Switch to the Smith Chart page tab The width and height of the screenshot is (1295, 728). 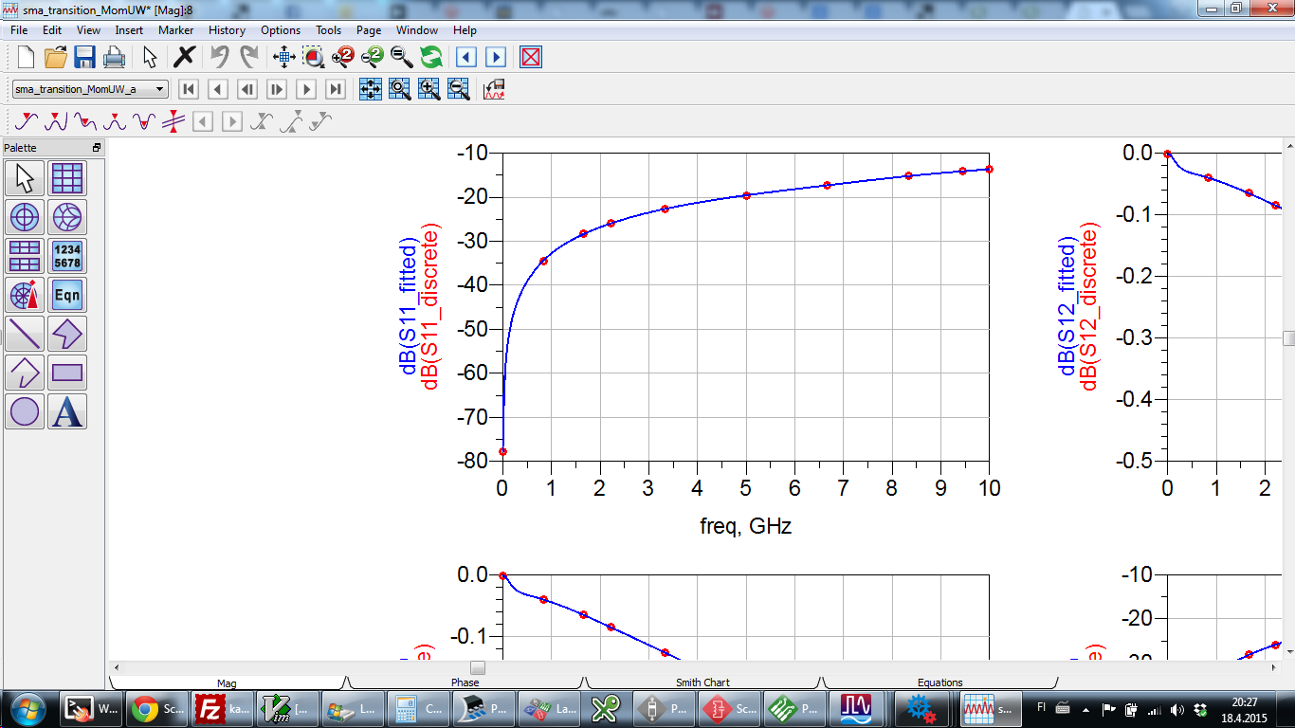(x=702, y=682)
